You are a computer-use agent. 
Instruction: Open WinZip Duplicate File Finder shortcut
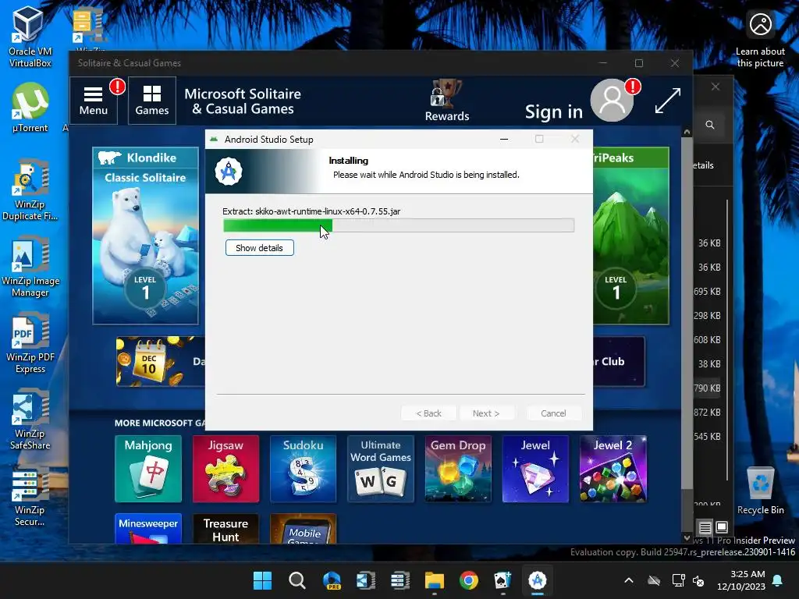[30, 190]
